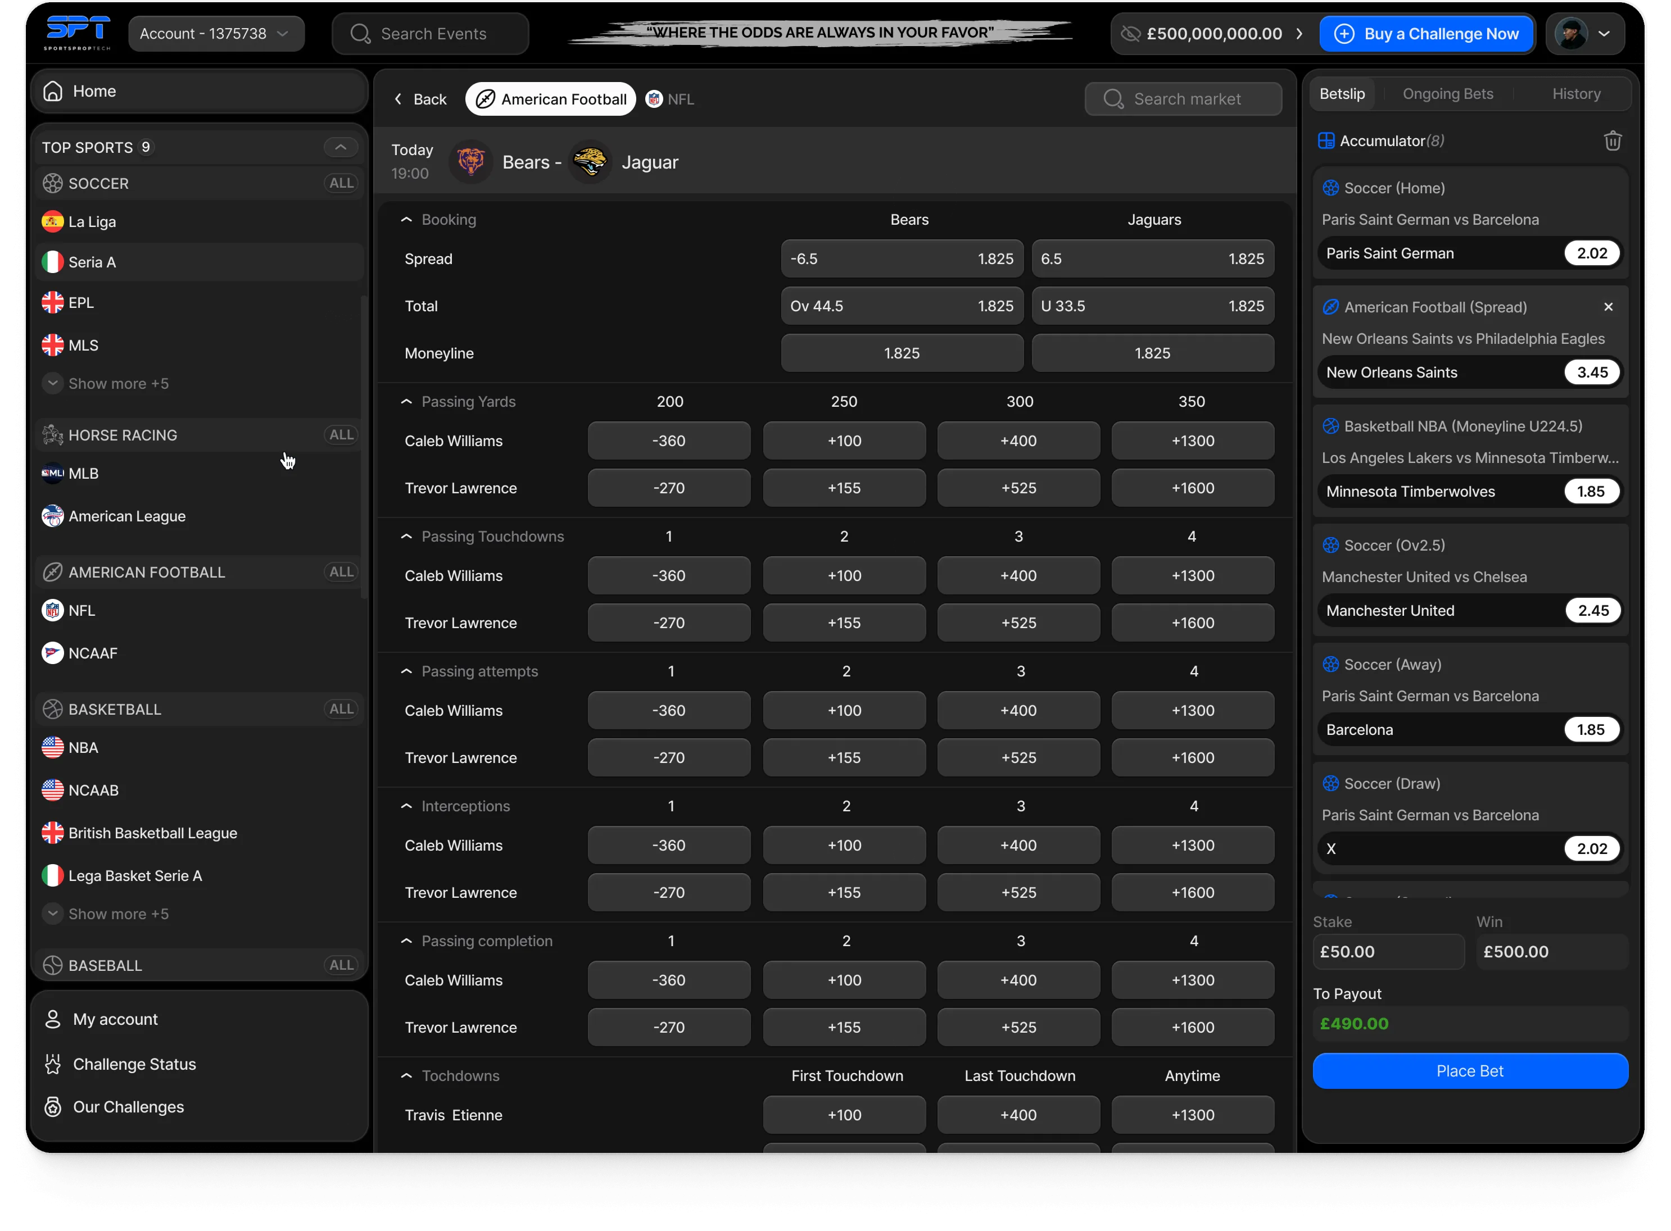Click the American League icon
The height and width of the screenshot is (1231, 1671).
[x=52, y=516]
